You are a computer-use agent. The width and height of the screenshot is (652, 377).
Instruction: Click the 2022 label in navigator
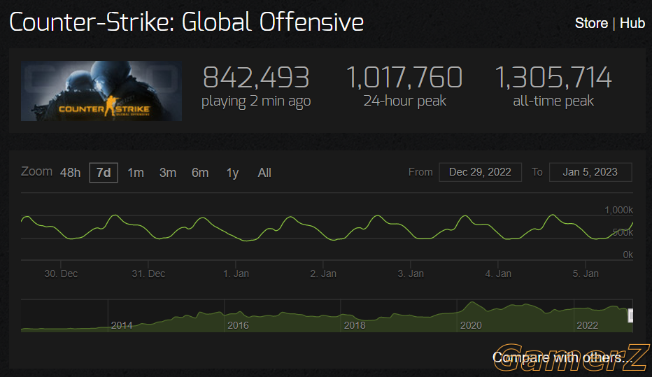587,325
